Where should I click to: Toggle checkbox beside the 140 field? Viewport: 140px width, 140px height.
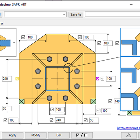click(x=110, y=101)
